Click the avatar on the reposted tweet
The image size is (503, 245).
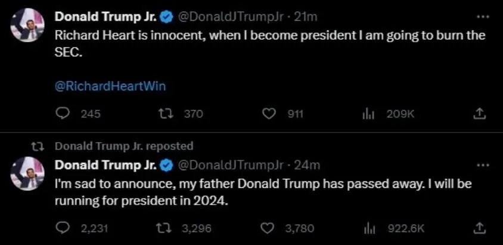click(x=27, y=173)
